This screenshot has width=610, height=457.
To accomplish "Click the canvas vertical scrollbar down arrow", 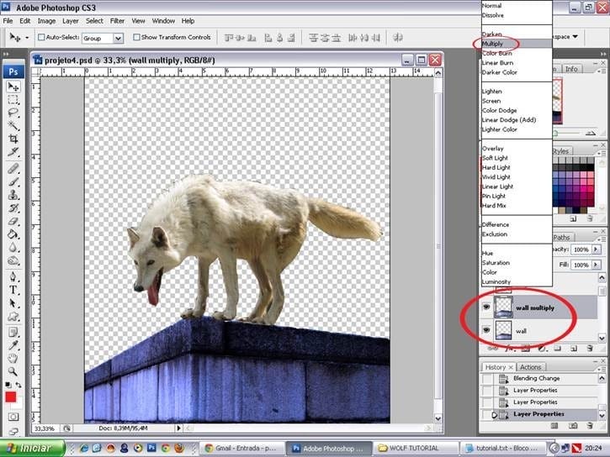I will 438,419.
